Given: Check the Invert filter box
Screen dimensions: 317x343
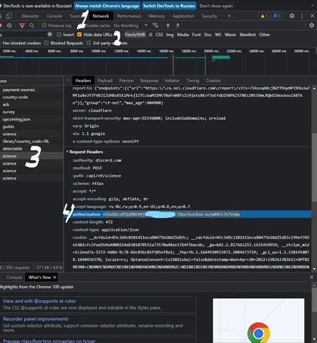Looking at the screenshot, I should point(59,34).
